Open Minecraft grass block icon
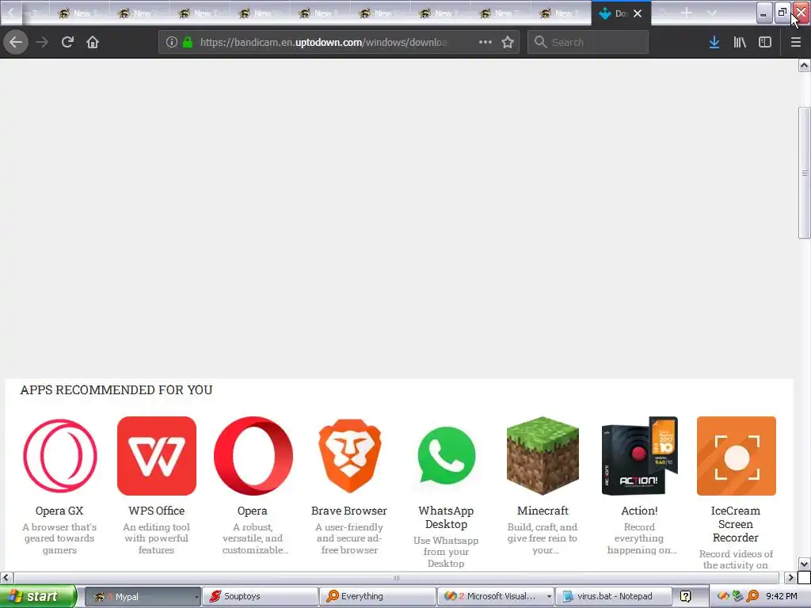This screenshot has width=811, height=608. tap(543, 455)
